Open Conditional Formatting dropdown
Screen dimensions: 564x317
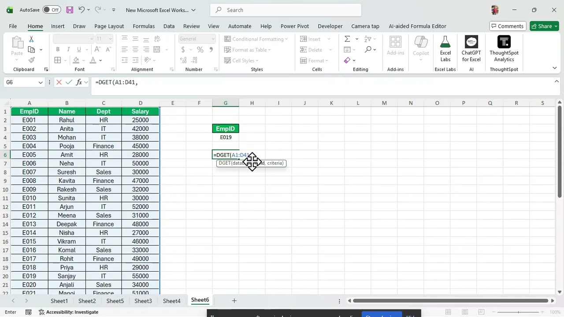pos(256,39)
